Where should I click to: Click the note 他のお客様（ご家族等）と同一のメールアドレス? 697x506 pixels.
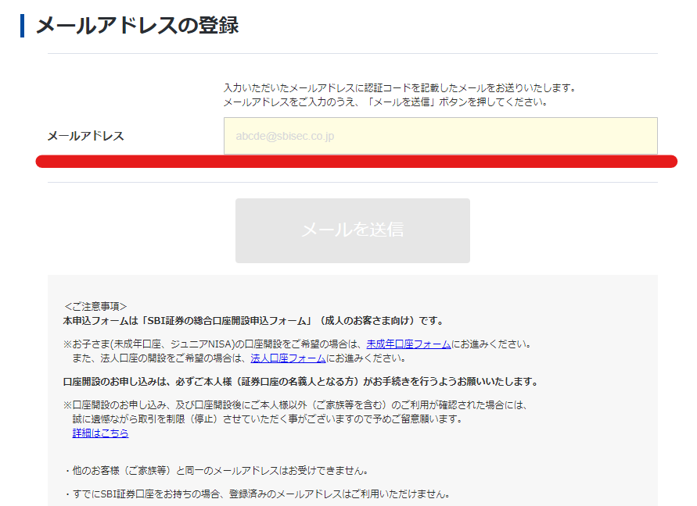216,471
